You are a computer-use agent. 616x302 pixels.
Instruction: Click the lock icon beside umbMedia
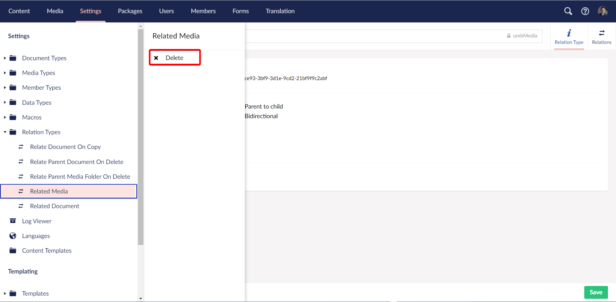pos(509,36)
